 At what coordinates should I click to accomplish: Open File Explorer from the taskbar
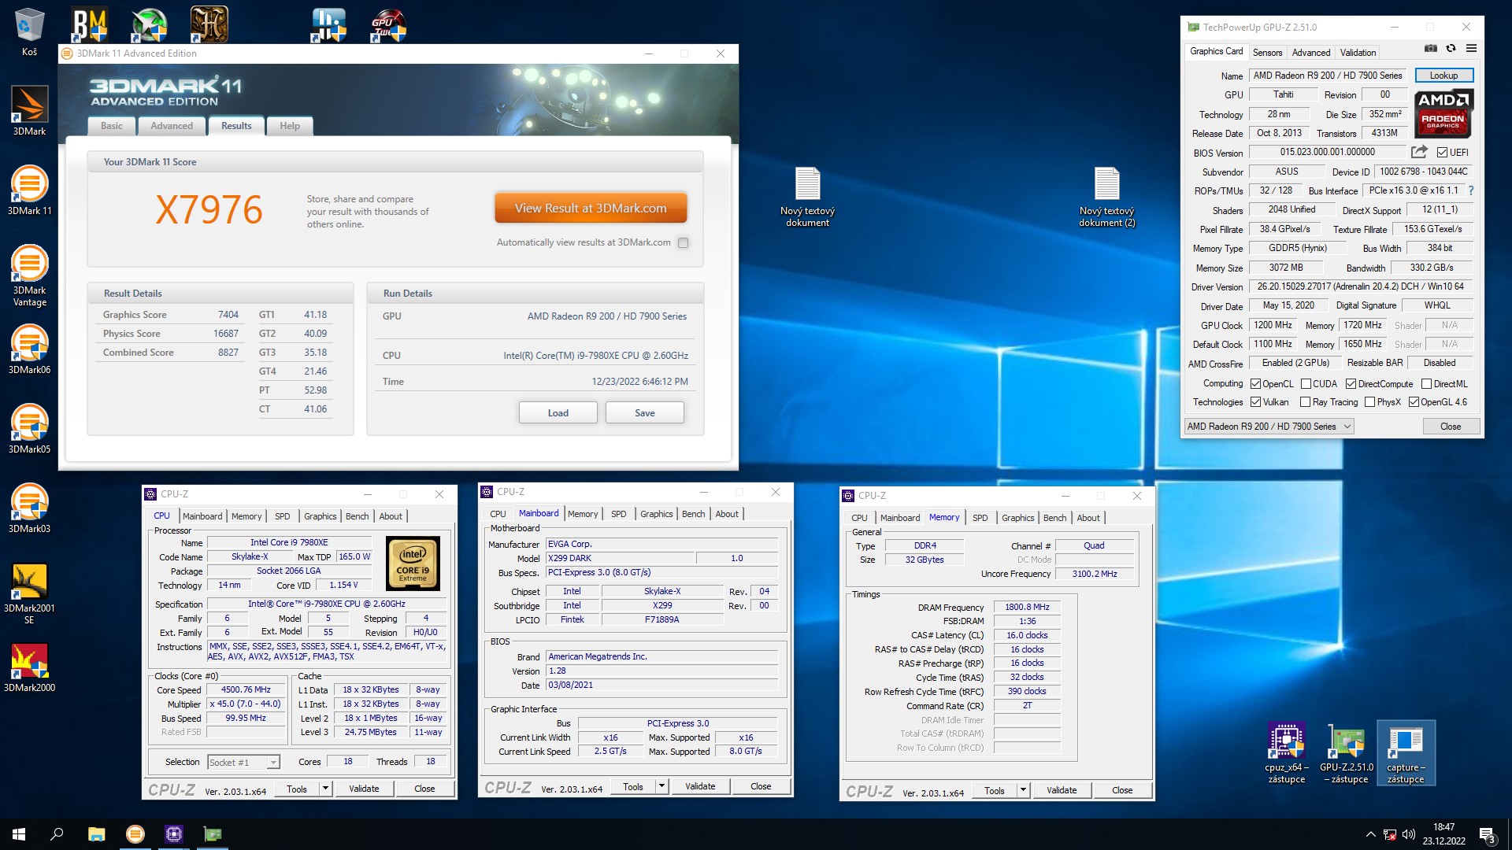tap(96, 834)
